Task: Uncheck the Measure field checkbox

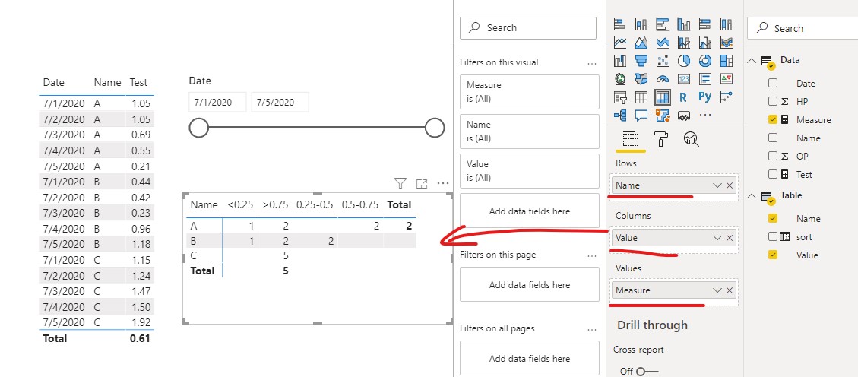Action: 773,119
